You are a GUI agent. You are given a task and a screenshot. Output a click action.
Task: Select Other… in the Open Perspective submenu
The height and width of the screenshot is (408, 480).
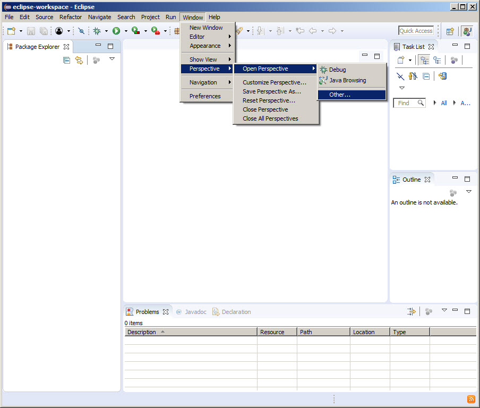click(x=340, y=95)
